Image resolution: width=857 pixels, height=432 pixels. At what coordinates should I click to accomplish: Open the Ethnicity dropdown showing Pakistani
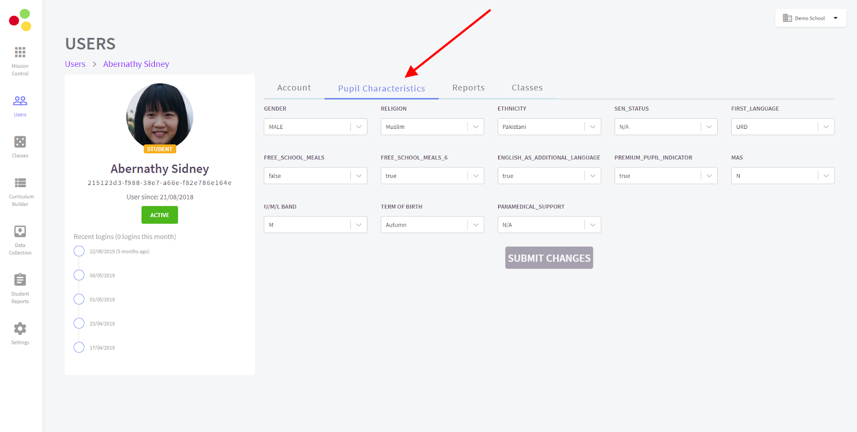tap(548, 127)
